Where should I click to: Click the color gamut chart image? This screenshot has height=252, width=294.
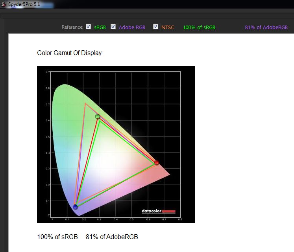tap(116, 144)
